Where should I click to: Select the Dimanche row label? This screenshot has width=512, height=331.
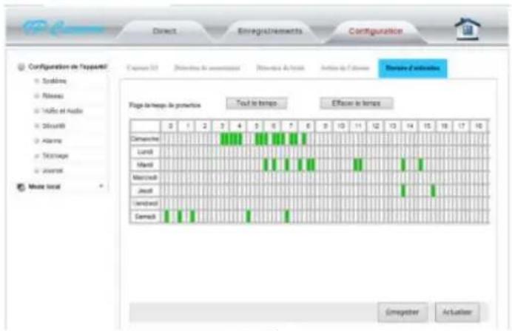145,139
